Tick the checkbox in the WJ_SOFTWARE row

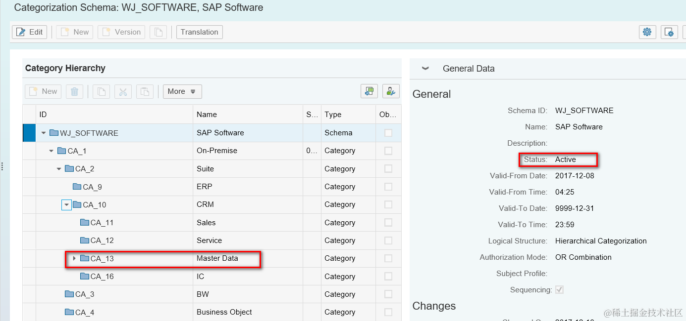click(388, 133)
